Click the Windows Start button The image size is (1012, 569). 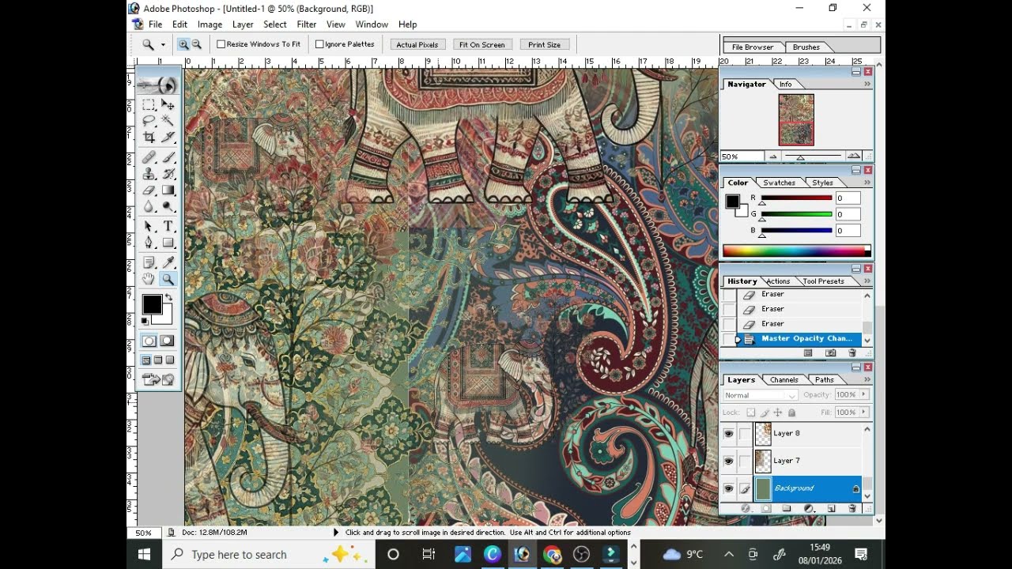pos(144,554)
